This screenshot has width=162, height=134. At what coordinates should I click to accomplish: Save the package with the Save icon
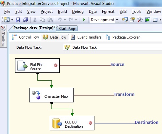pos(18,20)
